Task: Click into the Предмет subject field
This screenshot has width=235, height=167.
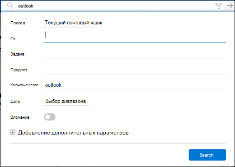Action: [x=135, y=70]
